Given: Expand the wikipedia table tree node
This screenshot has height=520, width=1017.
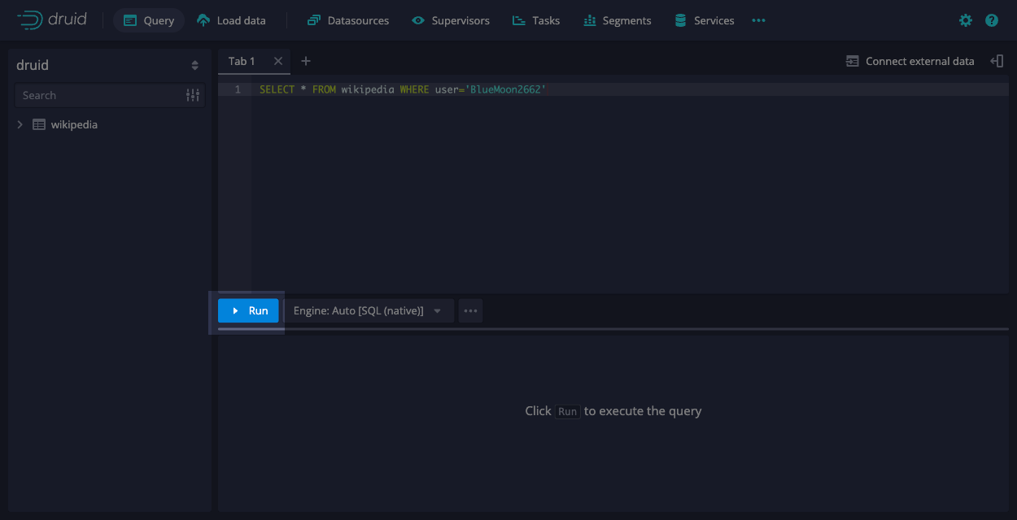Looking at the screenshot, I should click(20, 124).
